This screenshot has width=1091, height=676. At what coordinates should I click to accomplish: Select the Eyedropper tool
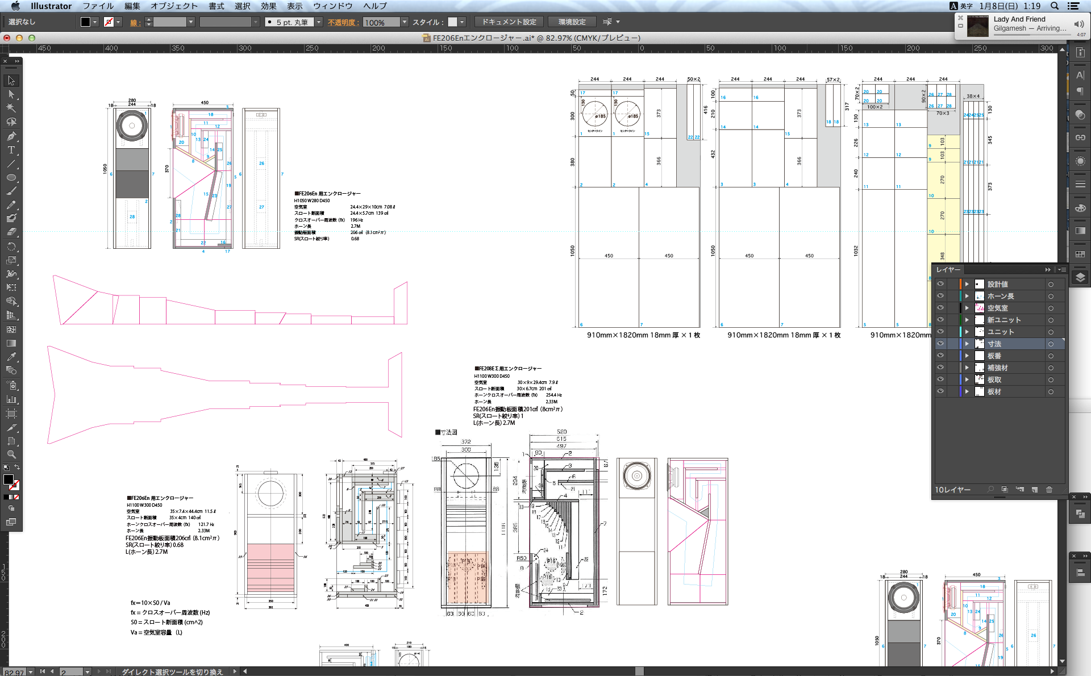click(11, 357)
